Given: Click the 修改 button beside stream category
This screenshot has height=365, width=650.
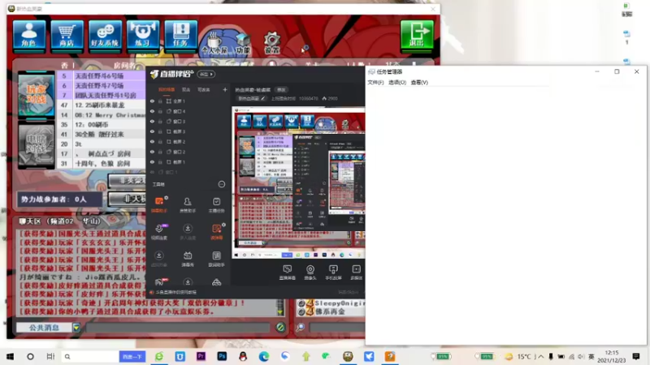Looking at the screenshot, I should [281, 90].
